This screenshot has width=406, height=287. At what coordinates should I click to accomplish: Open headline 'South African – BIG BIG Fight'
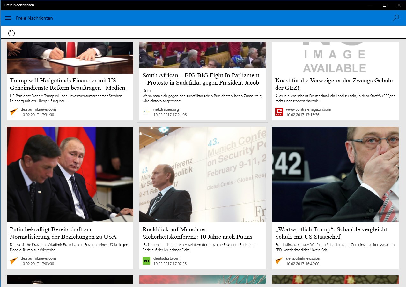pyautogui.click(x=201, y=79)
